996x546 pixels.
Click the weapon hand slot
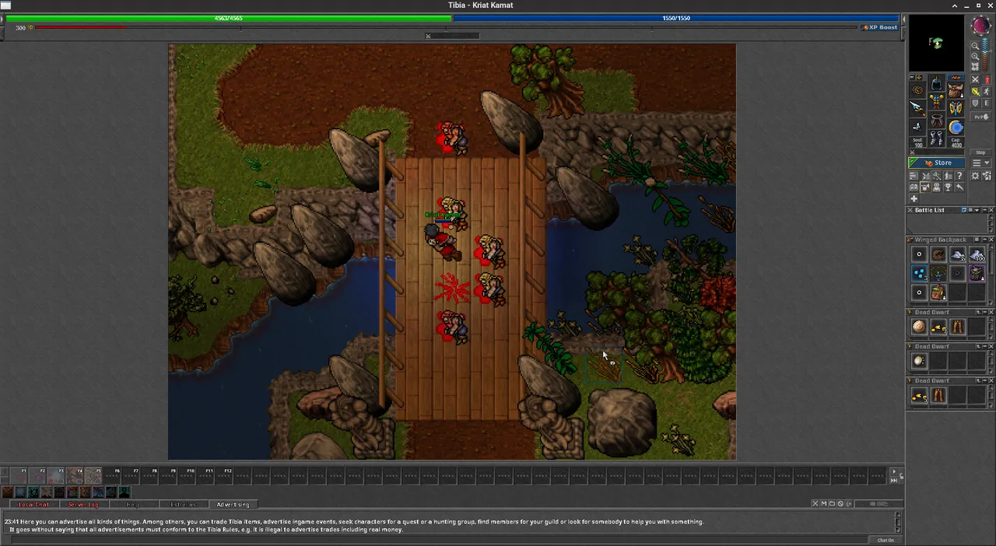point(918,109)
